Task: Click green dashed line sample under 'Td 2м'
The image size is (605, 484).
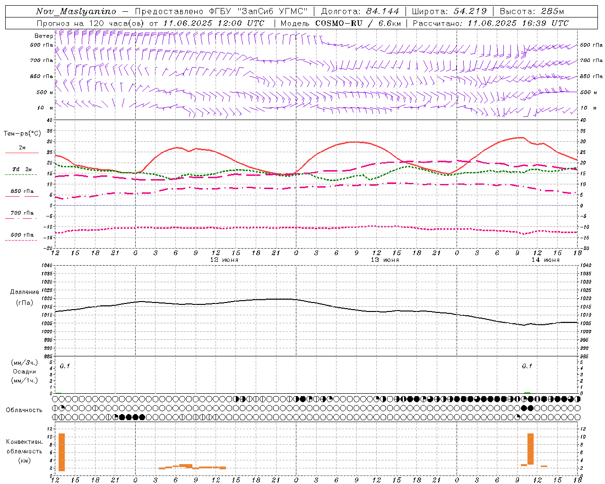Action: coord(21,175)
